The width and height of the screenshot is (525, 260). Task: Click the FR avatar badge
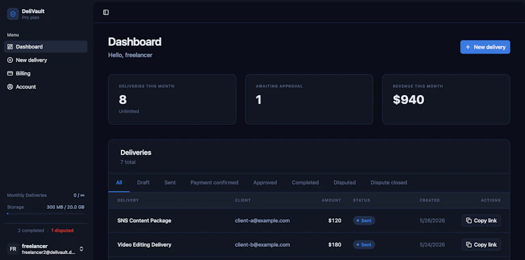(x=13, y=249)
